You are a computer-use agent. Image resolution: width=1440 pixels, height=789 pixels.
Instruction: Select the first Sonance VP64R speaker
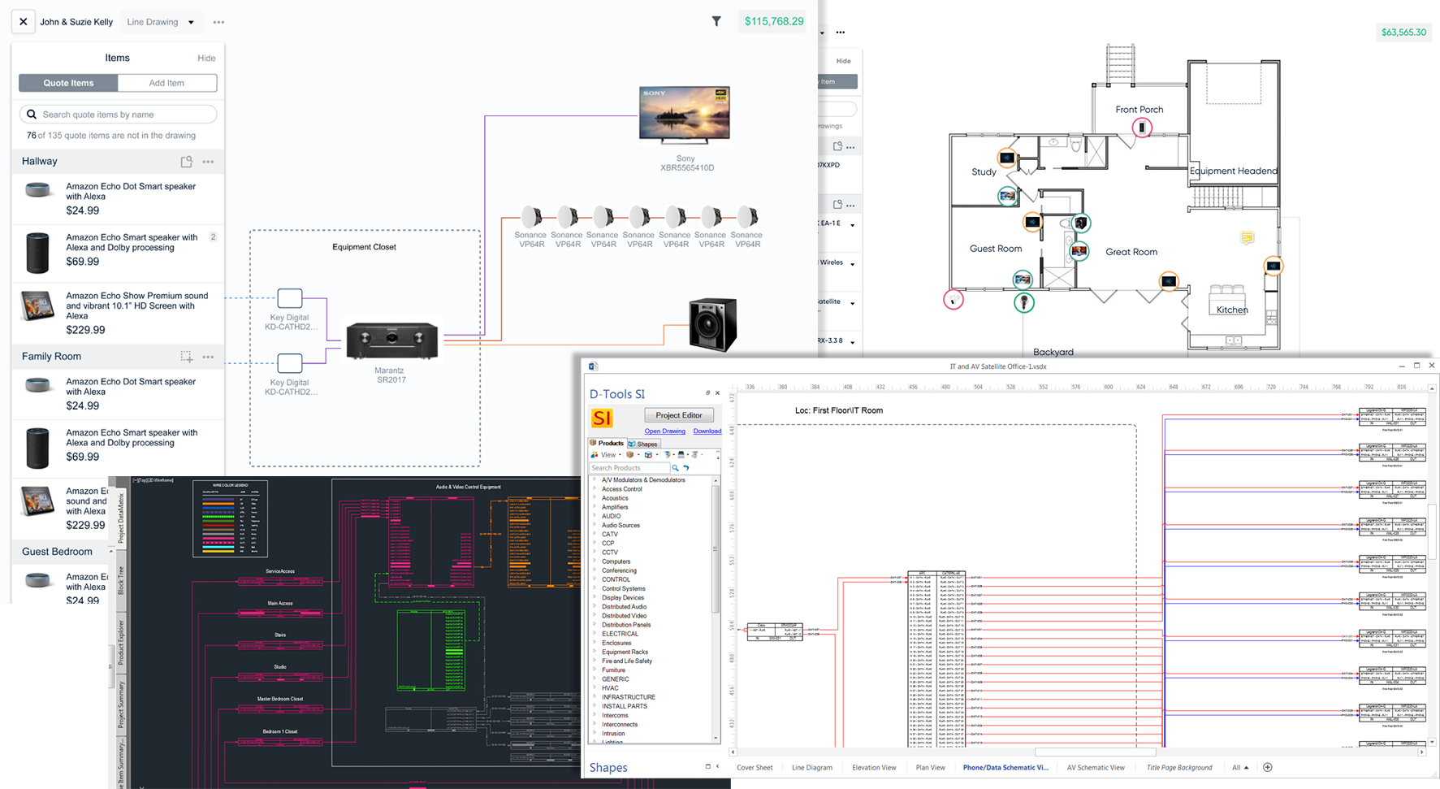531,217
